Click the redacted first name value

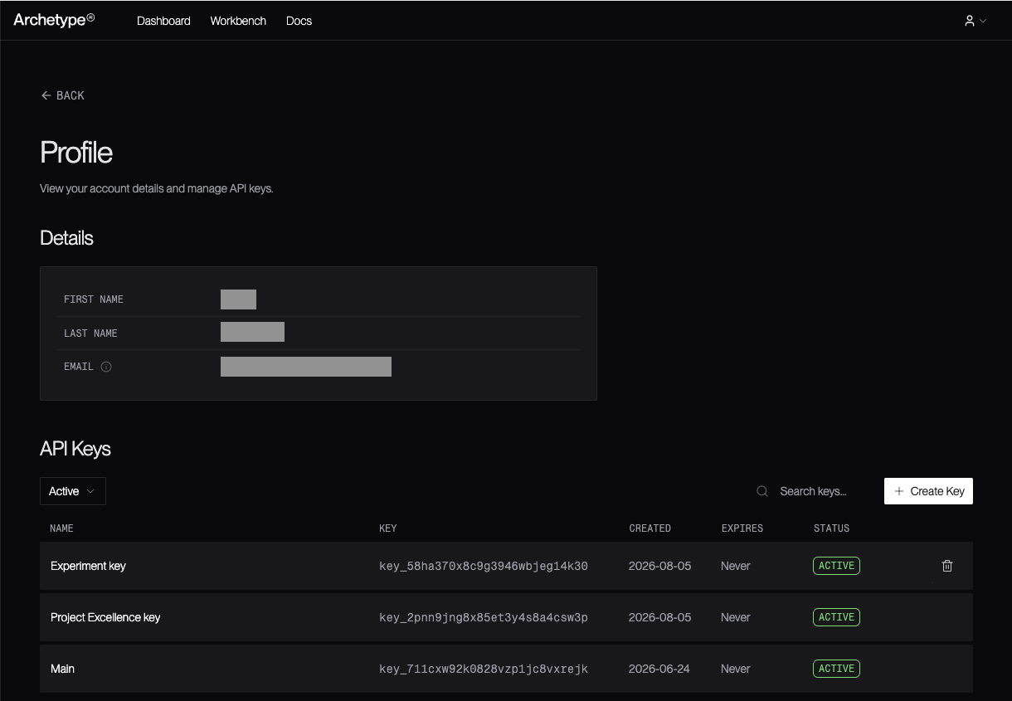point(238,299)
